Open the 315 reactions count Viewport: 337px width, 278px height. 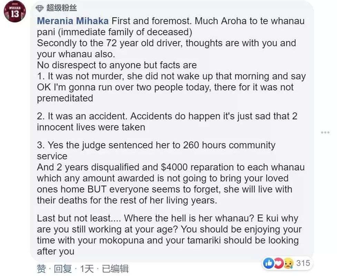[x=303, y=264]
